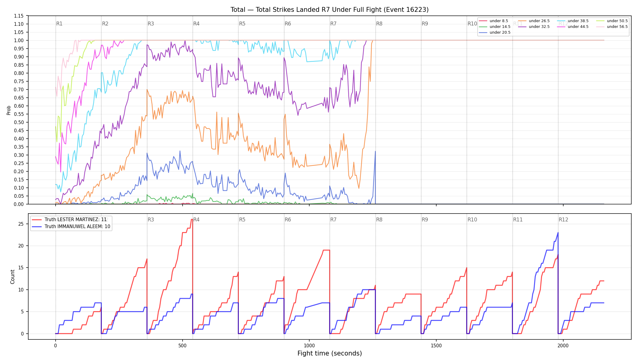
Task: Click the 1.15 tick on the Prob axis
Action: click(19, 16)
